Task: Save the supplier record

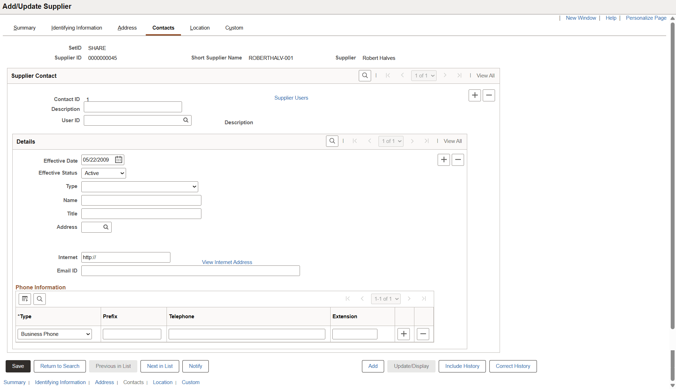Action: pos(18,366)
